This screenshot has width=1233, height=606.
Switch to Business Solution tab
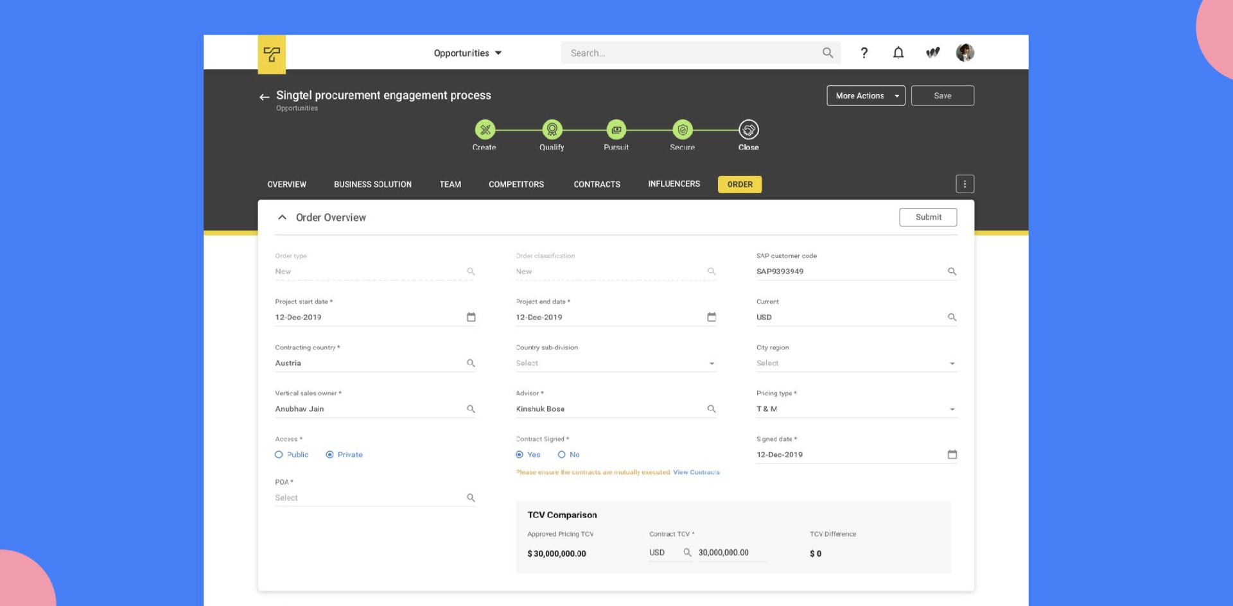coord(372,184)
